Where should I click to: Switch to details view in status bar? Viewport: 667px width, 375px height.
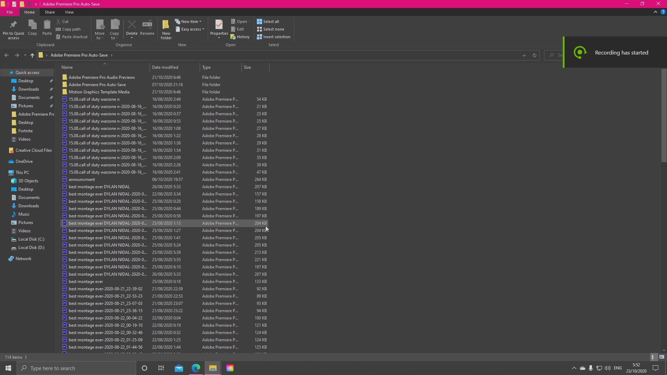653,357
